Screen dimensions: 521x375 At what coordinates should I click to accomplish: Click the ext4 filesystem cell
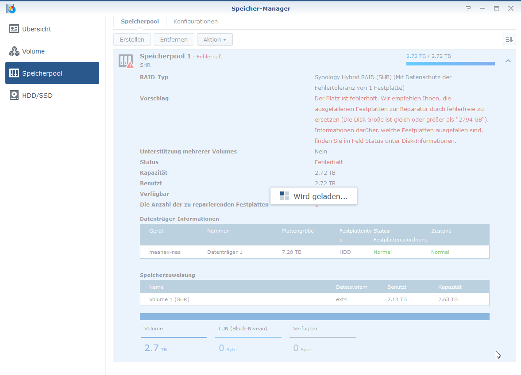(341, 299)
